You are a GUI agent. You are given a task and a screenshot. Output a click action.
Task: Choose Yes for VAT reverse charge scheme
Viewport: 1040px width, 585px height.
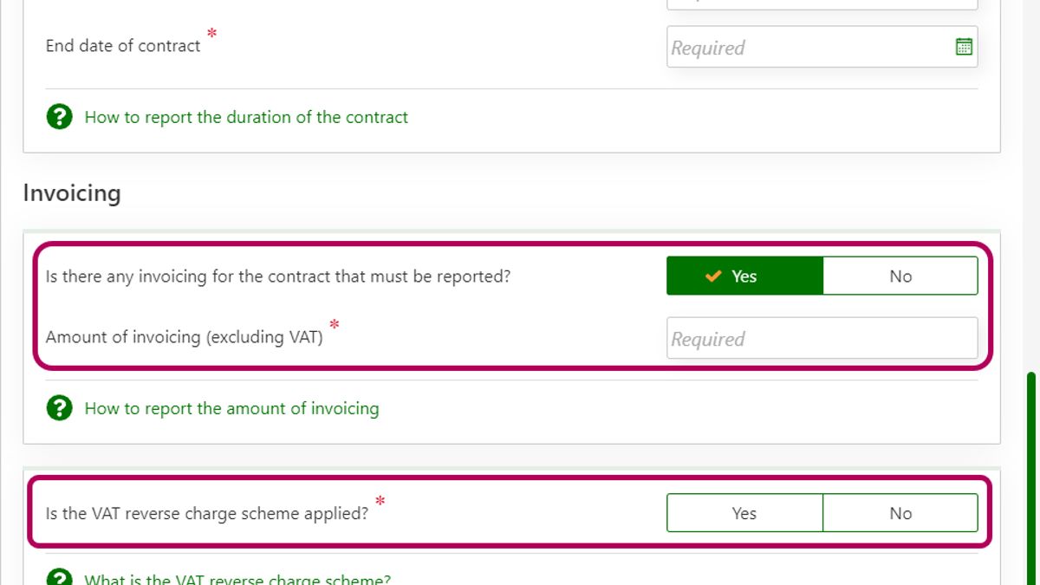pyautogui.click(x=744, y=513)
